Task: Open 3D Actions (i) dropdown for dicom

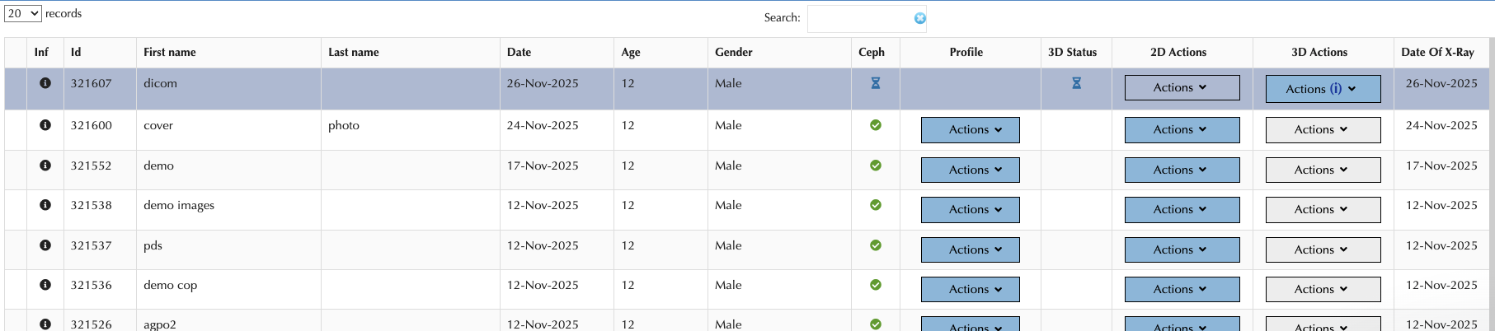Action: click(1323, 89)
